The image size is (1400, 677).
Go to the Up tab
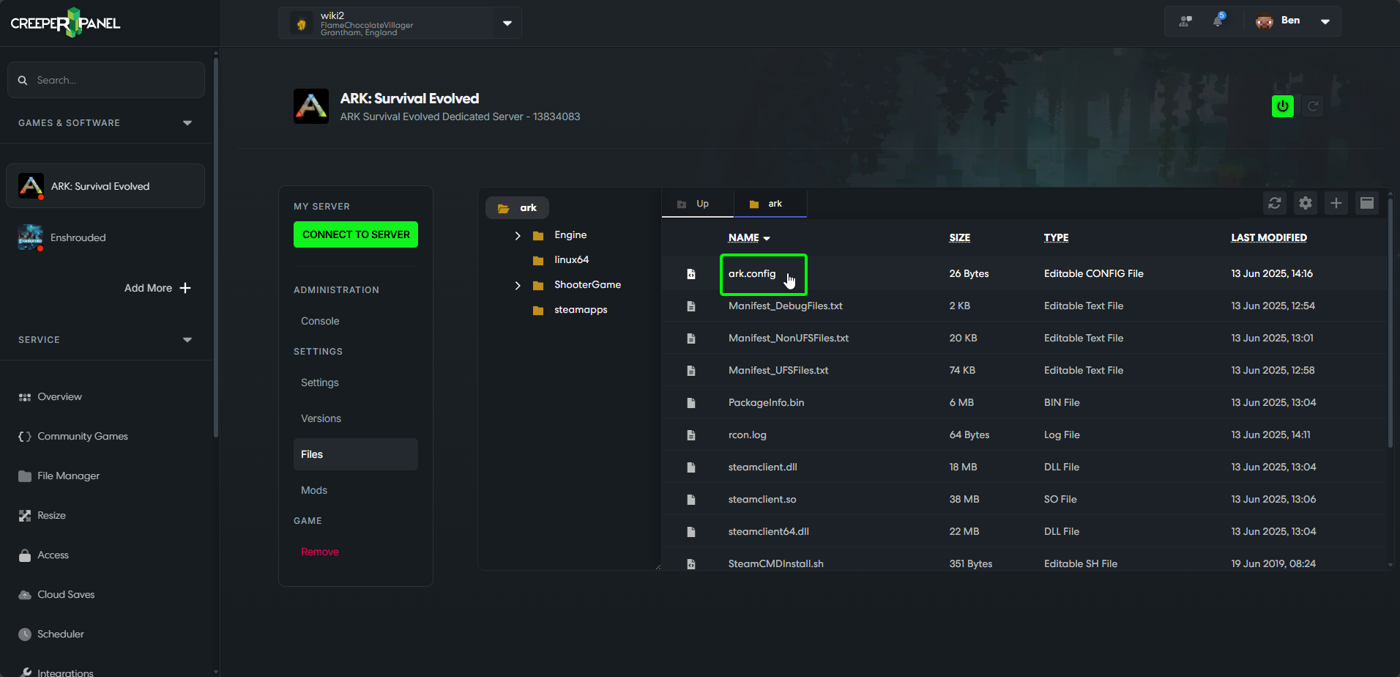coord(697,204)
